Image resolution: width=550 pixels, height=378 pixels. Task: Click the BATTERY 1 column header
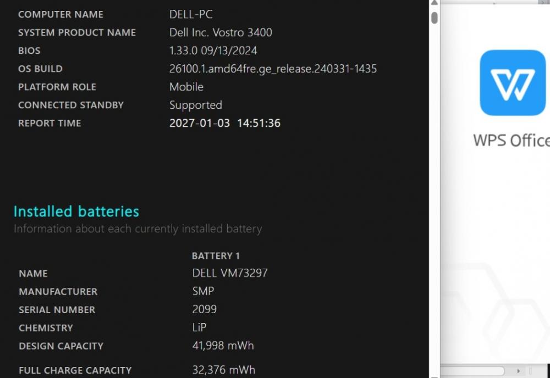[x=216, y=256]
